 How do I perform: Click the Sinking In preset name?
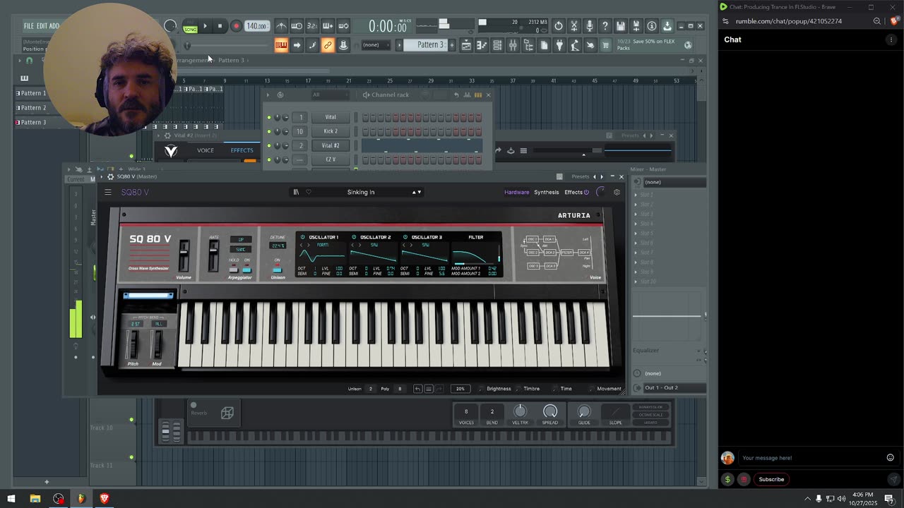361,192
